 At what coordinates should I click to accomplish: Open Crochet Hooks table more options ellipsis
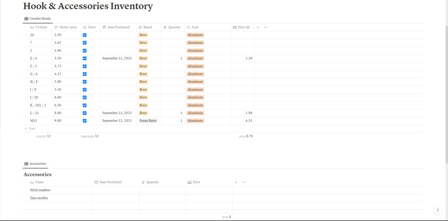coord(266,27)
